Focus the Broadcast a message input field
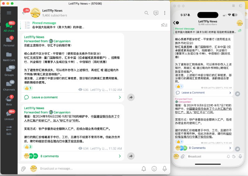Screen dimensions: 248x176 (x=89, y=169)
